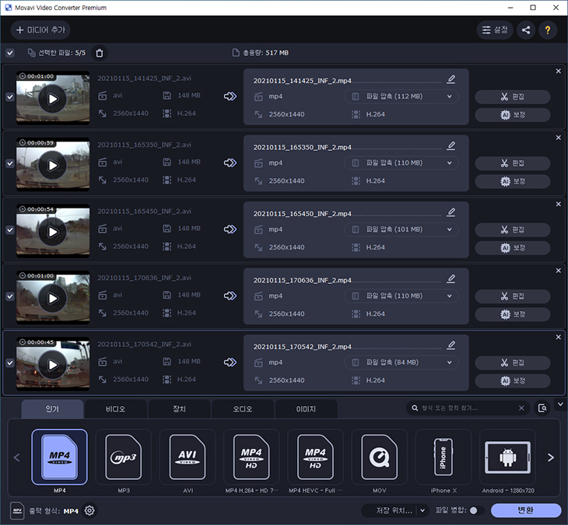Viewport: 568px width, 525px height.
Task: Select the AVI format preset
Action: [188, 457]
